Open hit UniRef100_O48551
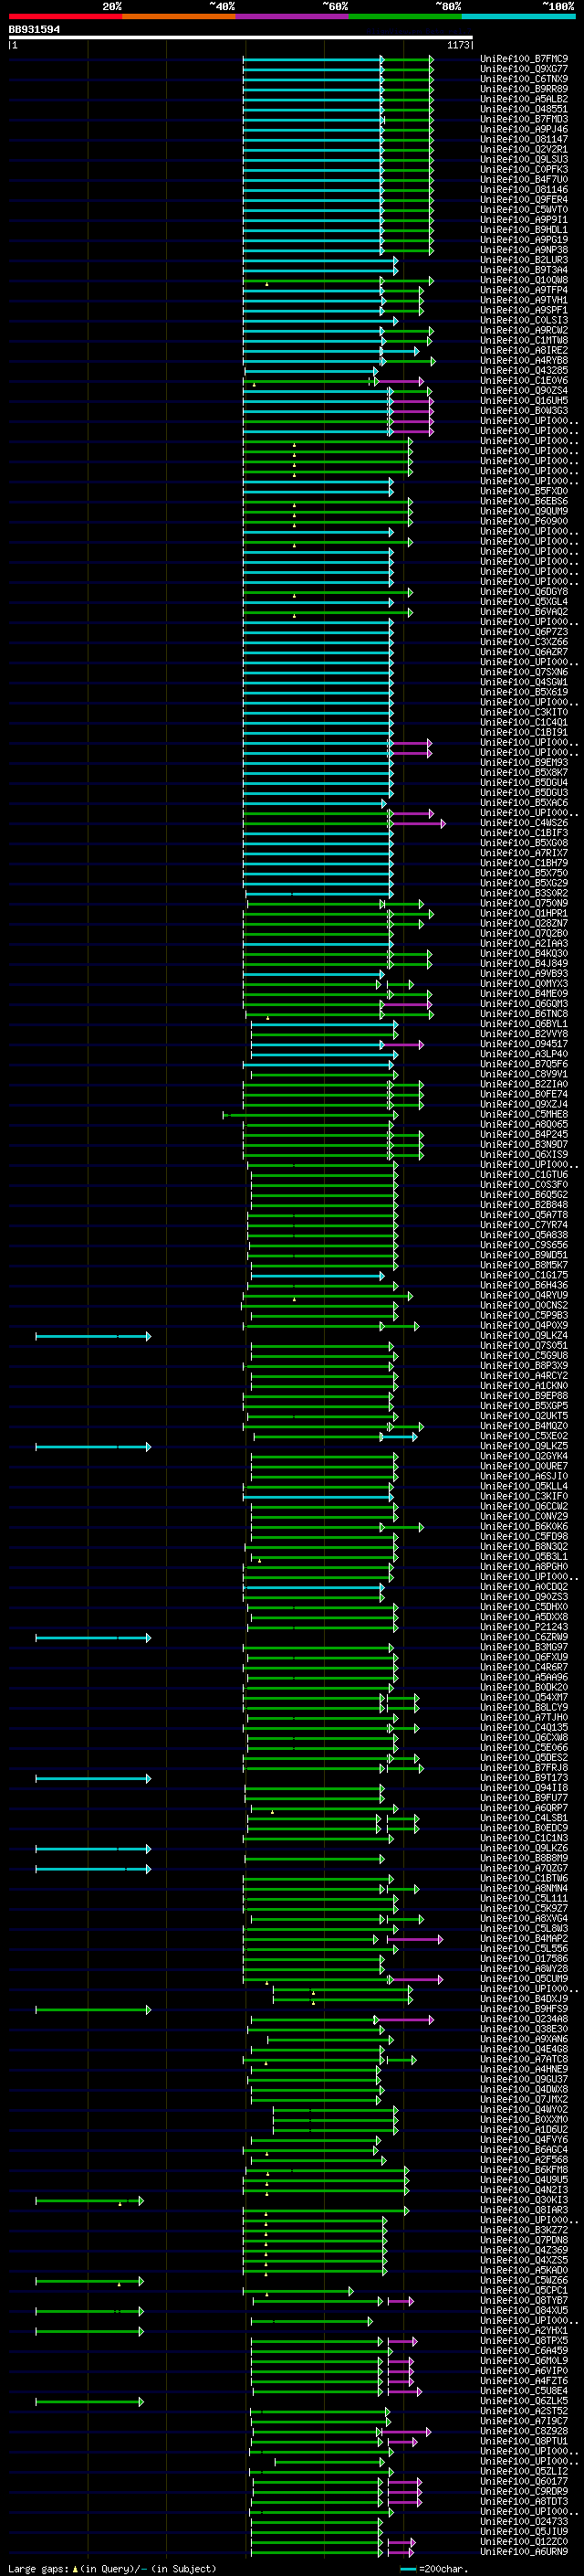Screen dimensions: 584x2576 point(524,109)
